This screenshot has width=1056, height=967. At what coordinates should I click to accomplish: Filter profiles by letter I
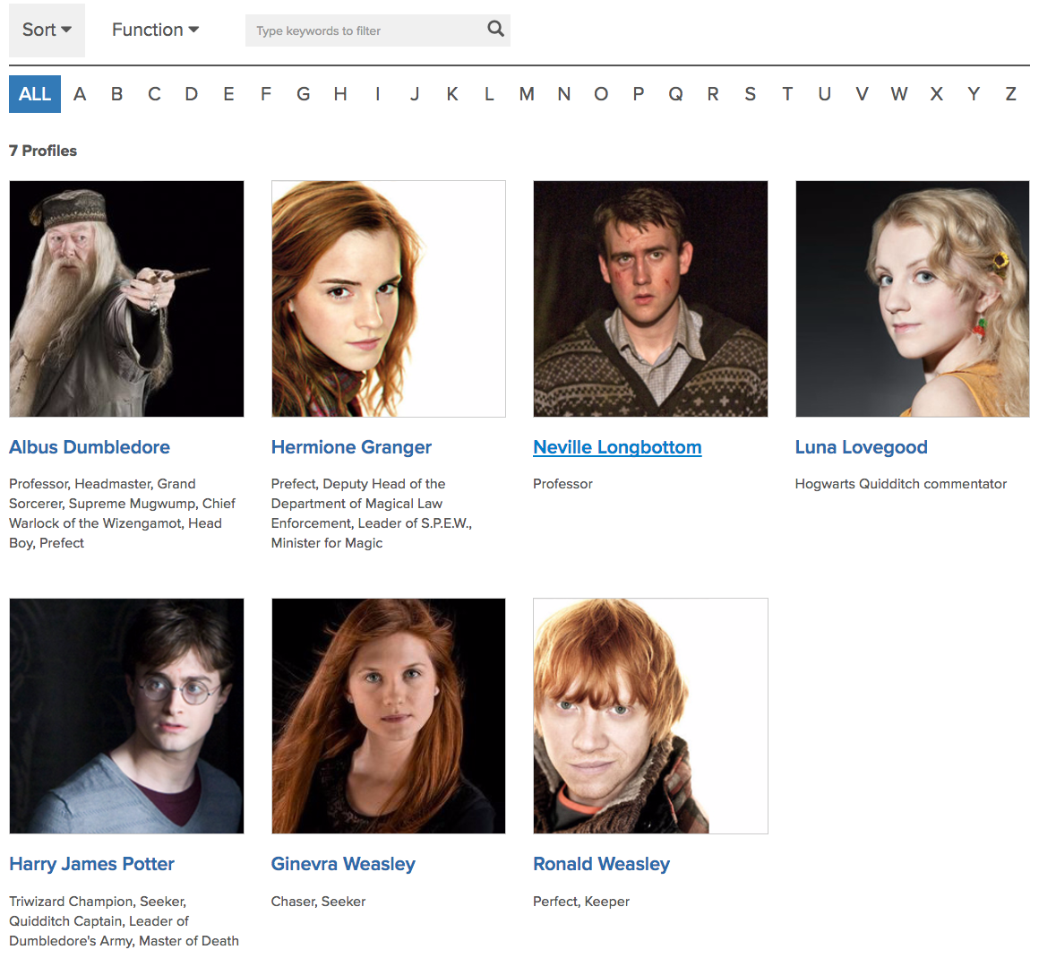(x=378, y=94)
